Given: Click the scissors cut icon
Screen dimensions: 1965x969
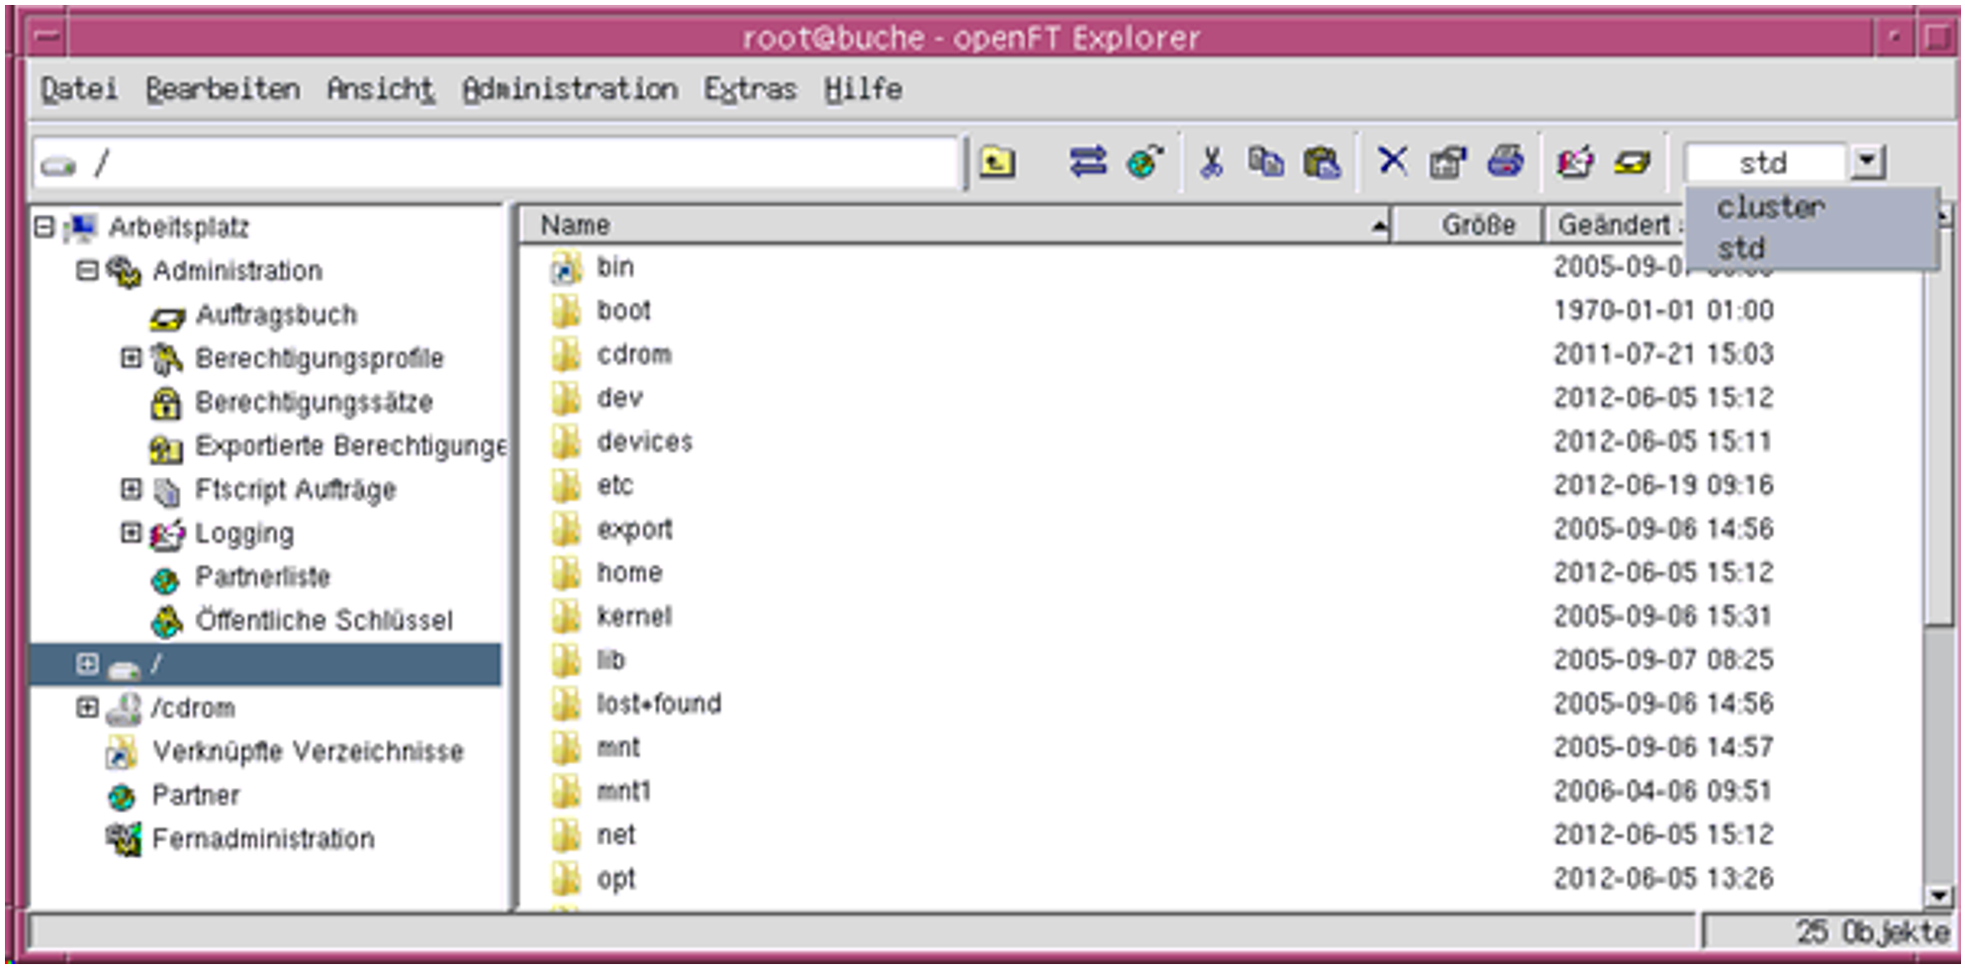Looking at the screenshot, I should click(x=1211, y=161).
